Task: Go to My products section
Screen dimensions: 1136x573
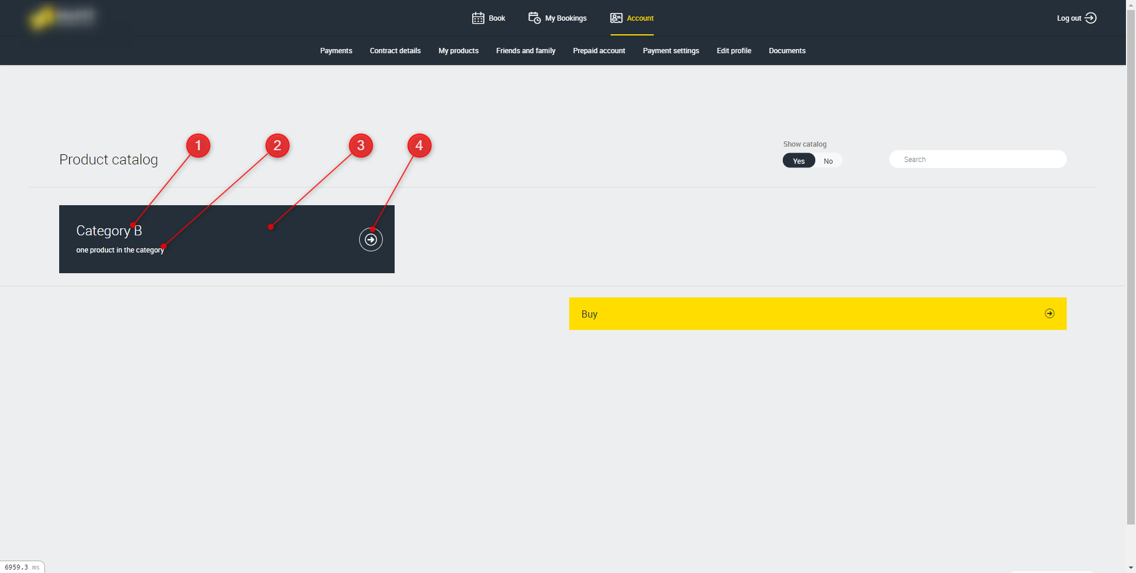Action: pos(459,51)
